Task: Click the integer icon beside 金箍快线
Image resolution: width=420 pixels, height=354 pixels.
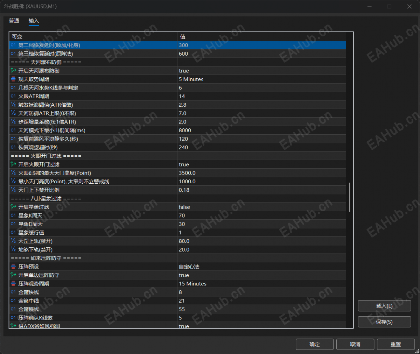Action: (x=13, y=292)
